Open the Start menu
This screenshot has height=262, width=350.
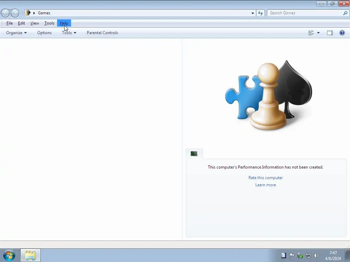point(9,255)
